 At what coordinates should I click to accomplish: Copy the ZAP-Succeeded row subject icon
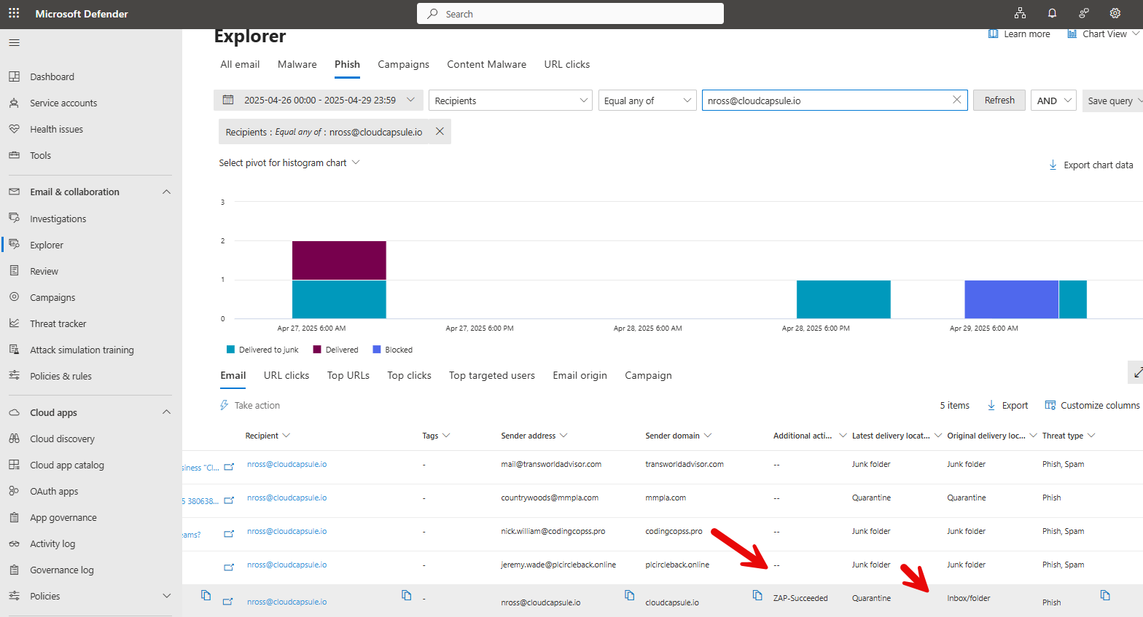[x=206, y=595]
